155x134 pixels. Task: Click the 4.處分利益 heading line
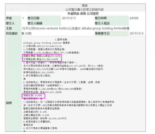50,63
